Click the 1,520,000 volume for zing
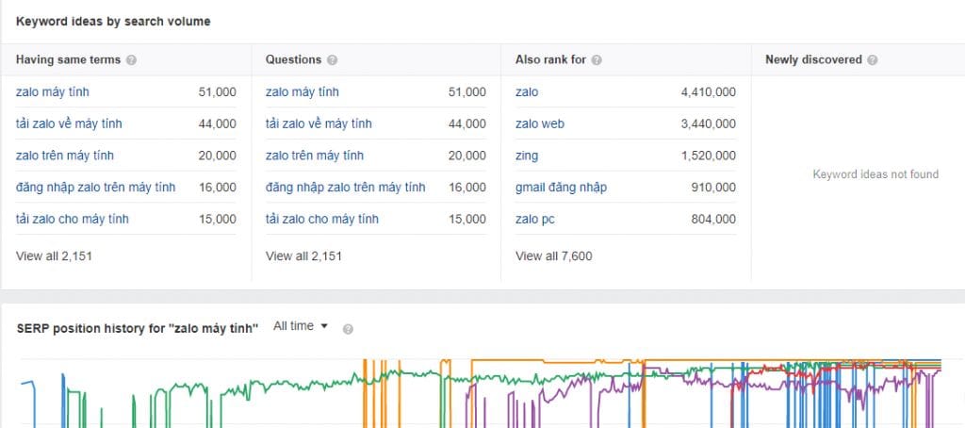This screenshot has width=965, height=428. [x=709, y=156]
